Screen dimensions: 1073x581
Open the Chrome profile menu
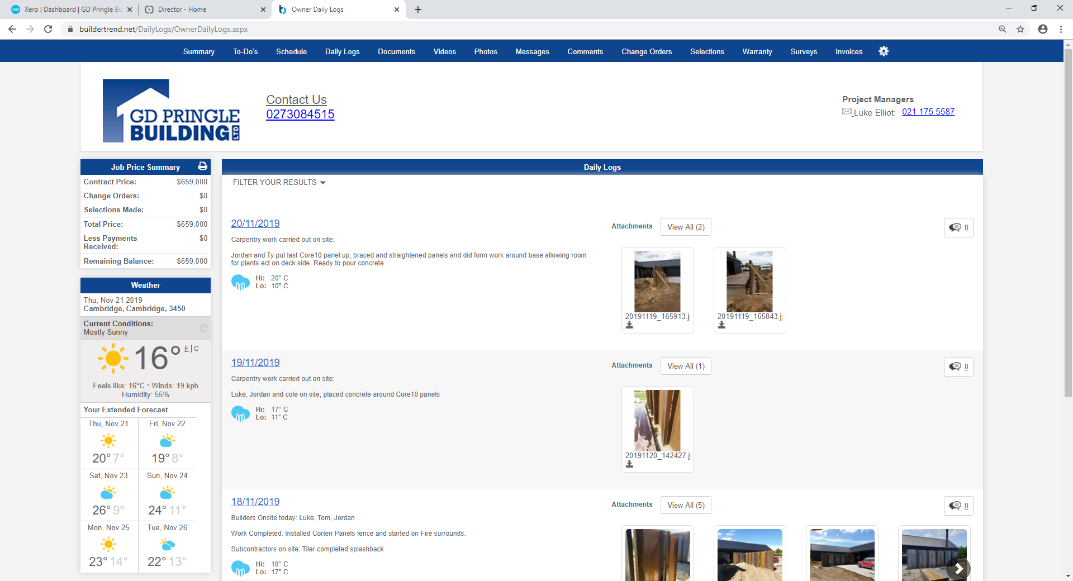click(1043, 29)
